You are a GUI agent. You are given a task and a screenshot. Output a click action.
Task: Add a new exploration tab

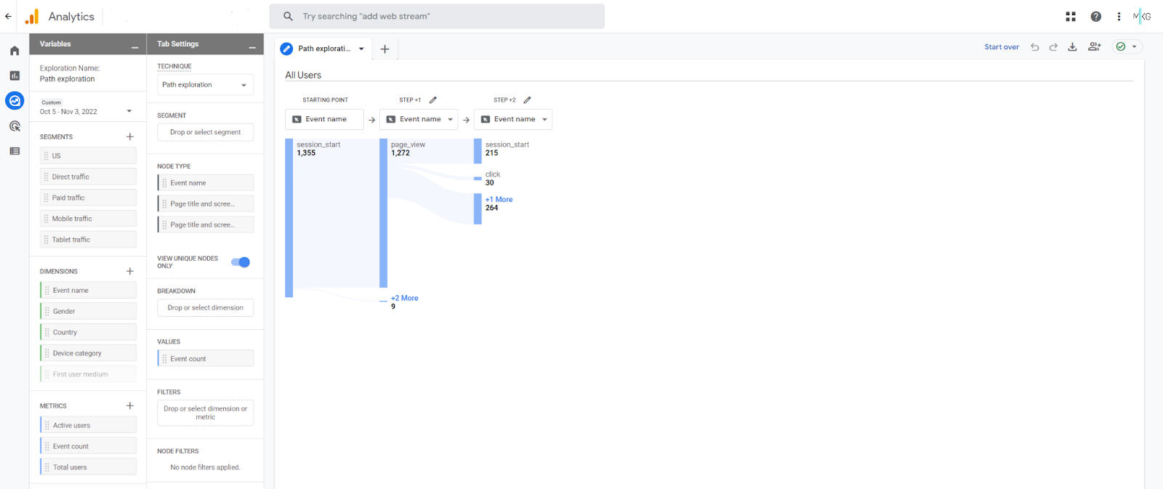click(x=385, y=49)
